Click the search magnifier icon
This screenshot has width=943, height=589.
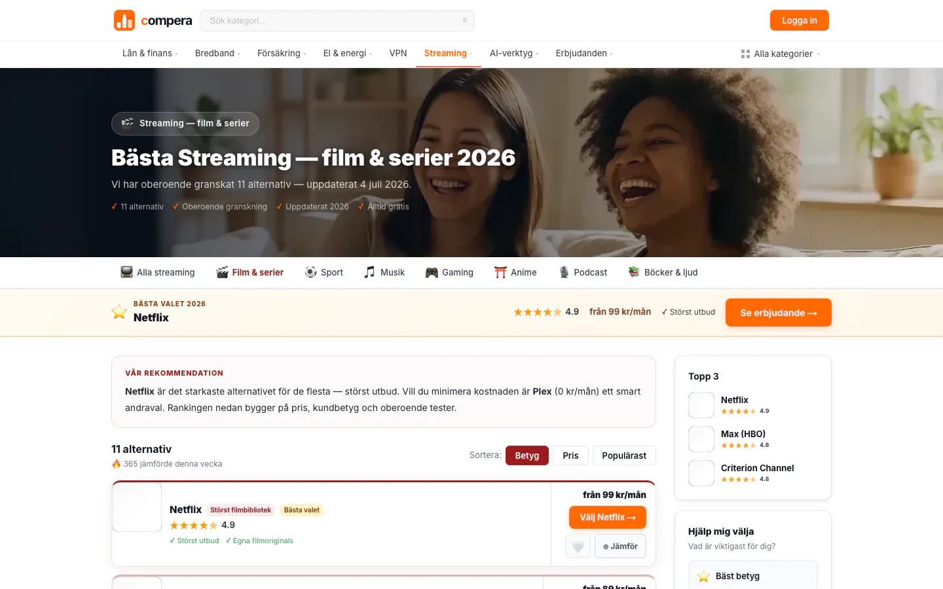465,20
